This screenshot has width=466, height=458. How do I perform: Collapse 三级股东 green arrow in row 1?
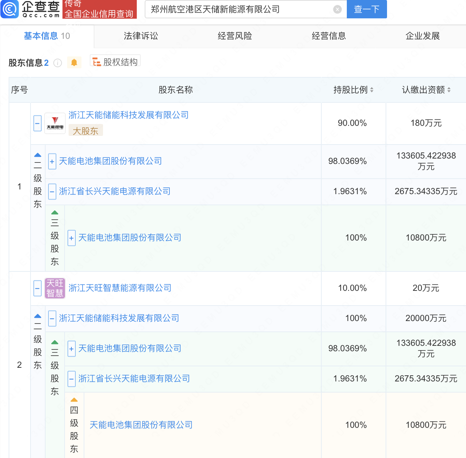point(55,212)
